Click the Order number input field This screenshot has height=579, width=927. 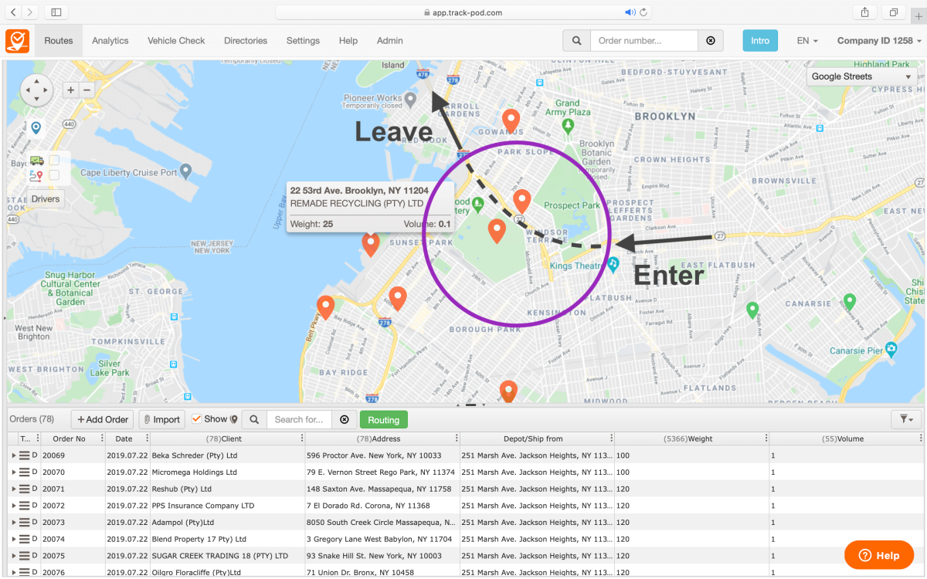644,41
